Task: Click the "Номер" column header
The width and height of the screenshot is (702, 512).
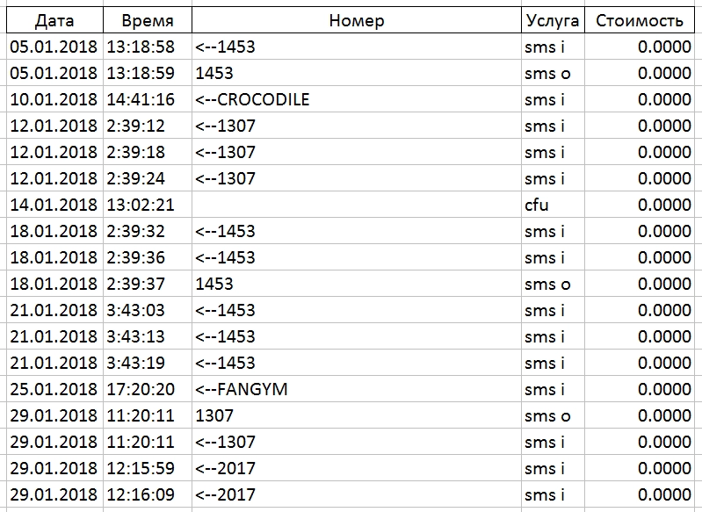Action: click(x=356, y=20)
